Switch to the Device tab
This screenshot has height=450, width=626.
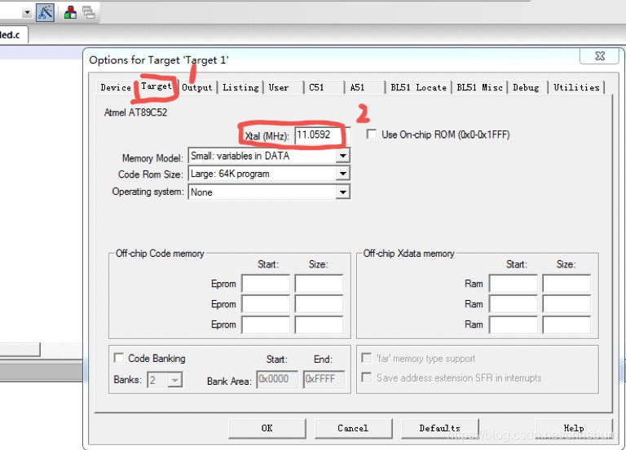click(116, 87)
